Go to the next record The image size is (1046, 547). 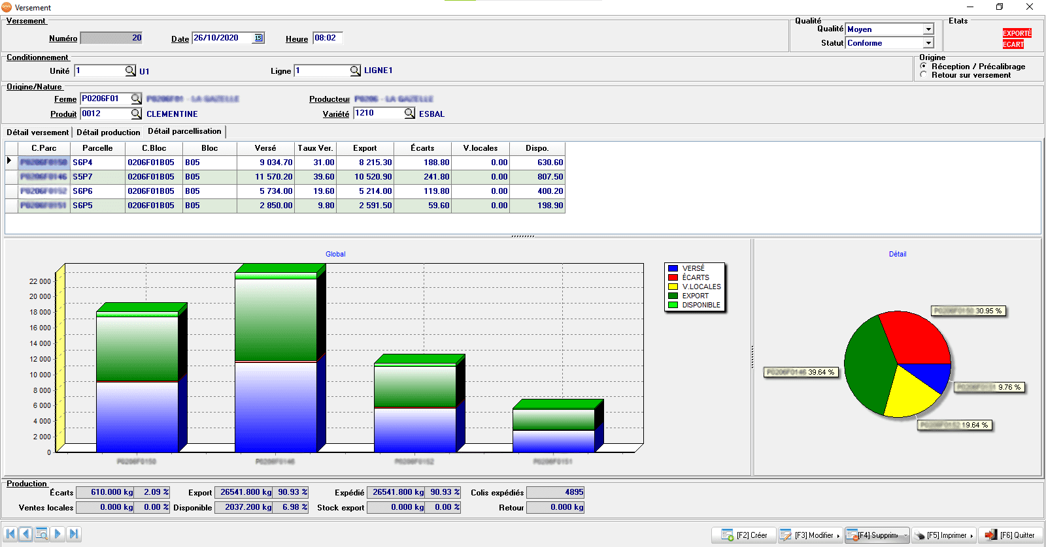(x=58, y=534)
